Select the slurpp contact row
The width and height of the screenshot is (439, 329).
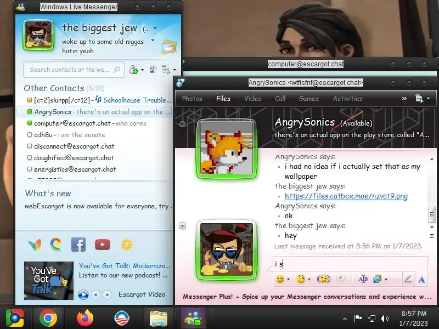point(94,100)
